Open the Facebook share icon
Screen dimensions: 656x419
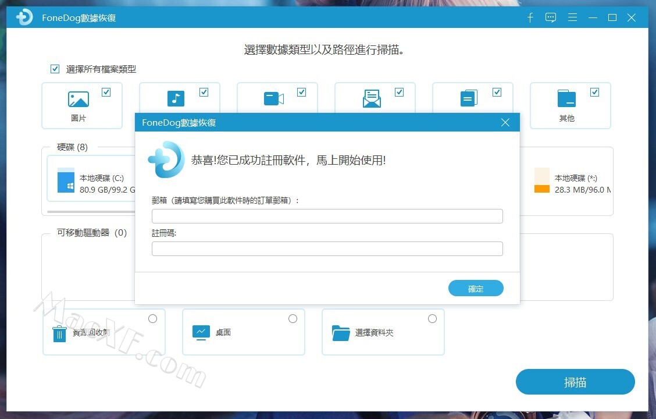point(530,17)
